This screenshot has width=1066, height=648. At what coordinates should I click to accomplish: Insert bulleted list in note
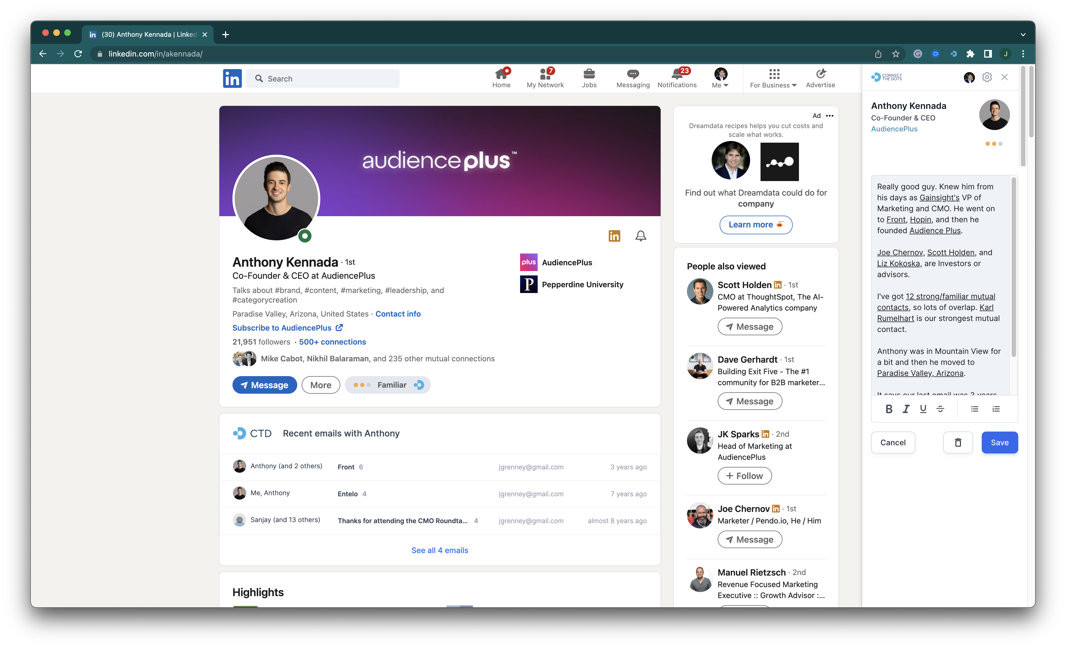974,409
